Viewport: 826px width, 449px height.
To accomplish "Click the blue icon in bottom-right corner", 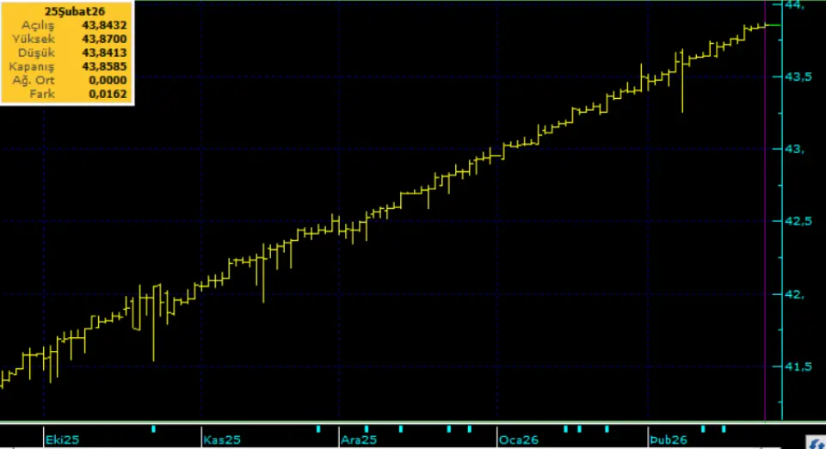I will click(x=813, y=441).
